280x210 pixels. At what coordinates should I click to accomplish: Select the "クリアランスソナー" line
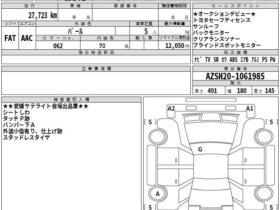[x=217, y=39]
